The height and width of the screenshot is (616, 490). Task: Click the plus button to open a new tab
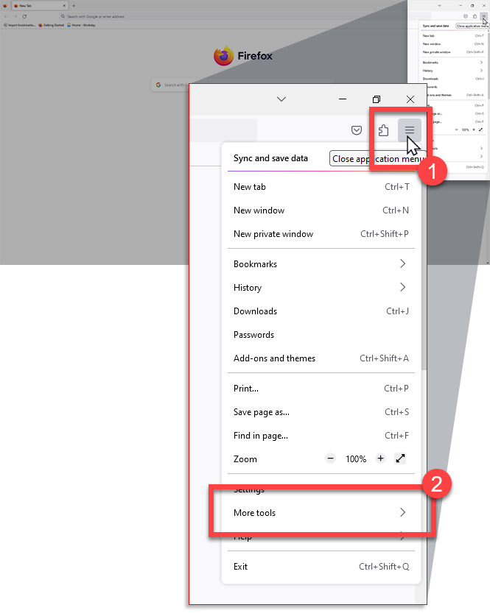[x=74, y=5]
